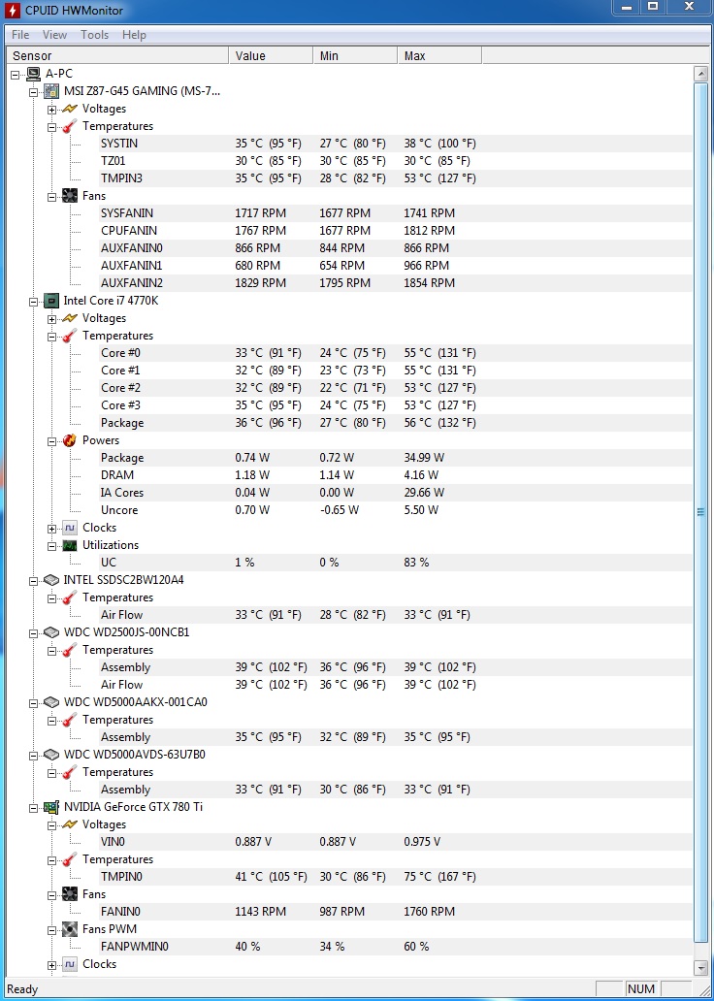The image size is (714, 1001).
Task: Expand the CPU Voltages node
Action: [x=51, y=318]
